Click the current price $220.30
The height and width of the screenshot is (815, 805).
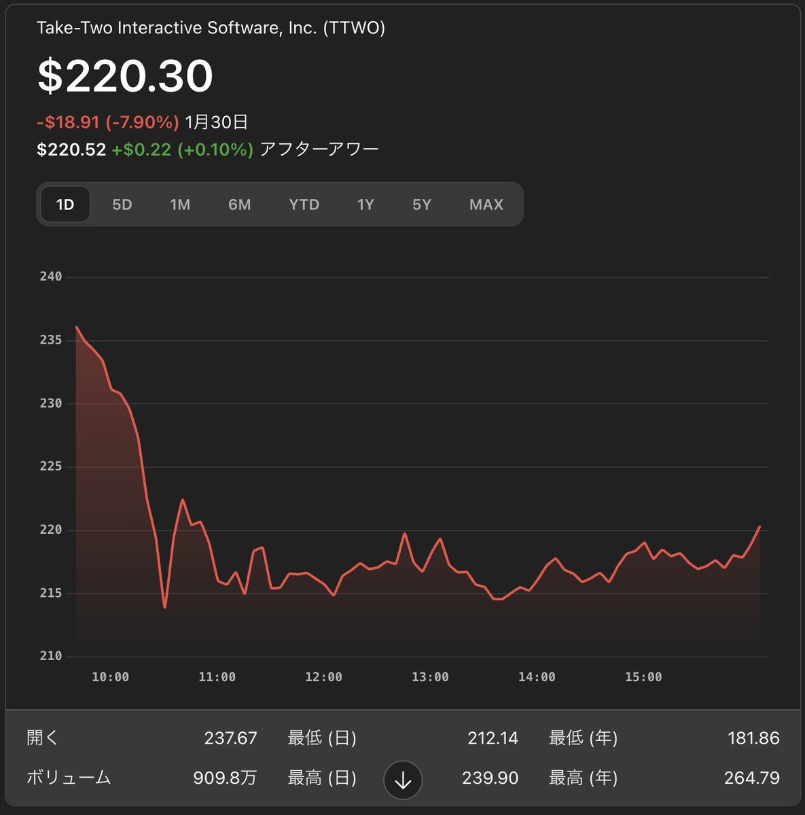pos(125,75)
